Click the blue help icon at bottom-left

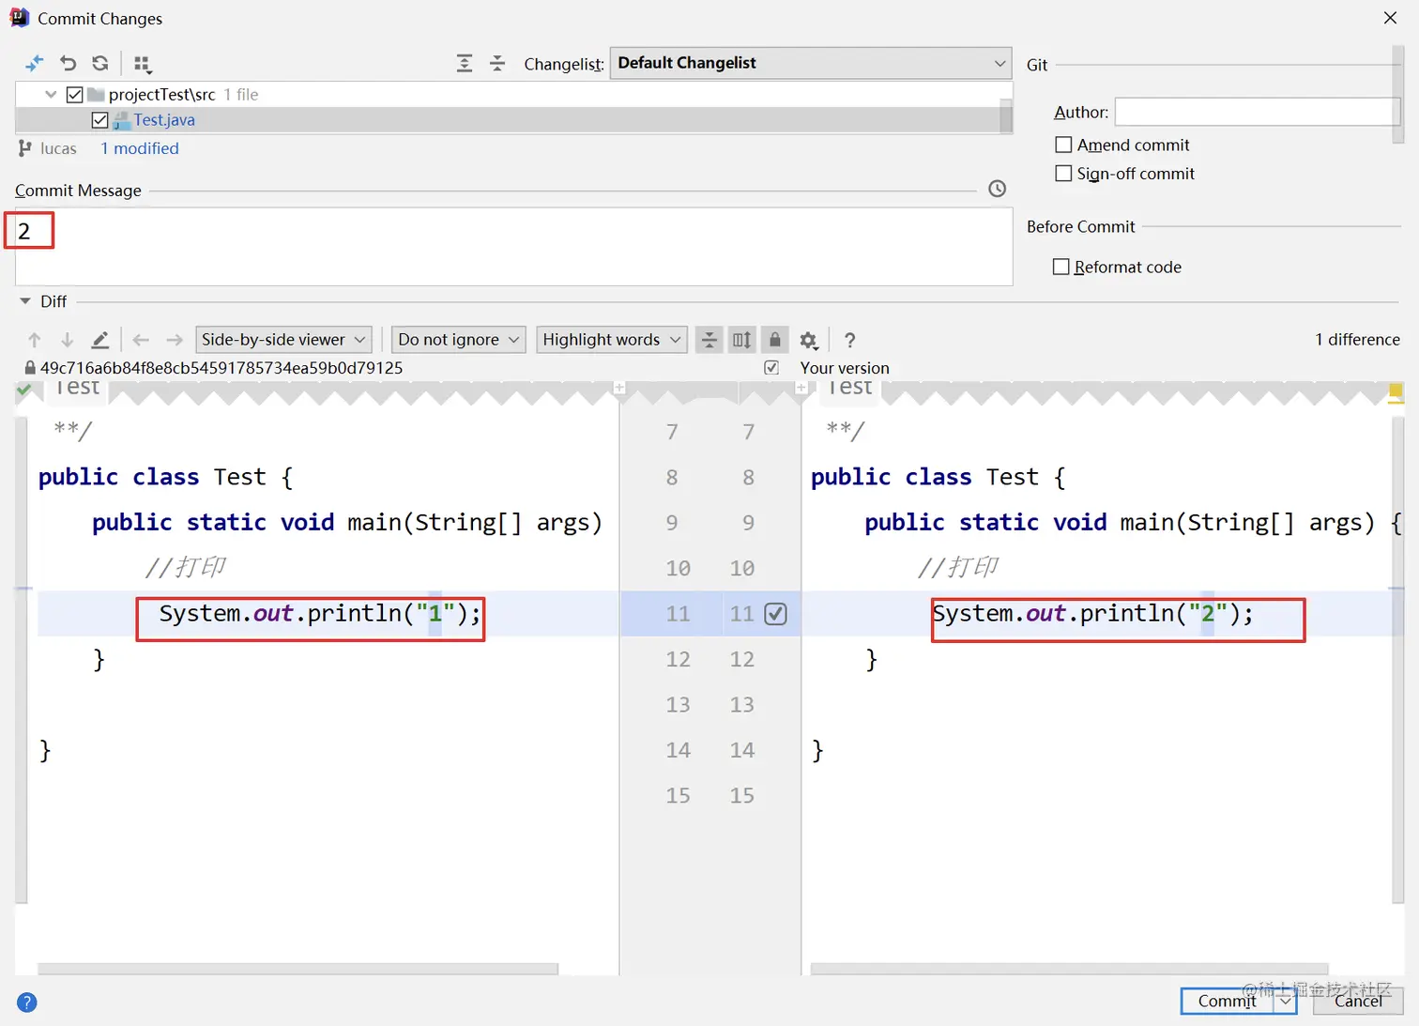click(x=27, y=1003)
